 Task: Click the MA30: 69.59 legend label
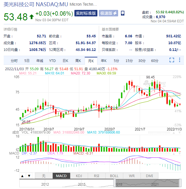pos(106,73)
